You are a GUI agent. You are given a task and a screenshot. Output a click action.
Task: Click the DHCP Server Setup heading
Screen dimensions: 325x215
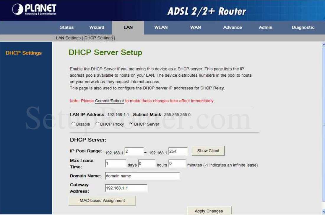click(105, 52)
